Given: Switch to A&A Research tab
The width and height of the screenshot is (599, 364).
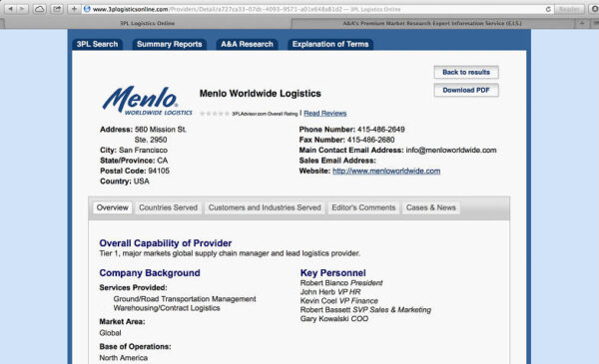Looking at the screenshot, I should [x=247, y=44].
